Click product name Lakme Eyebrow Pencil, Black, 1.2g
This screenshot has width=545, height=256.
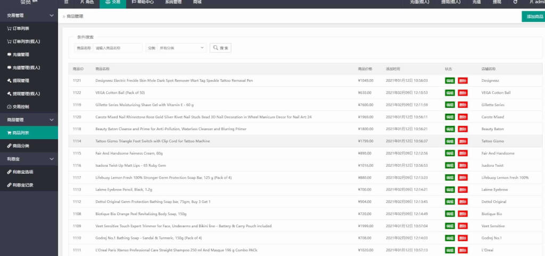[x=123, y=190]
